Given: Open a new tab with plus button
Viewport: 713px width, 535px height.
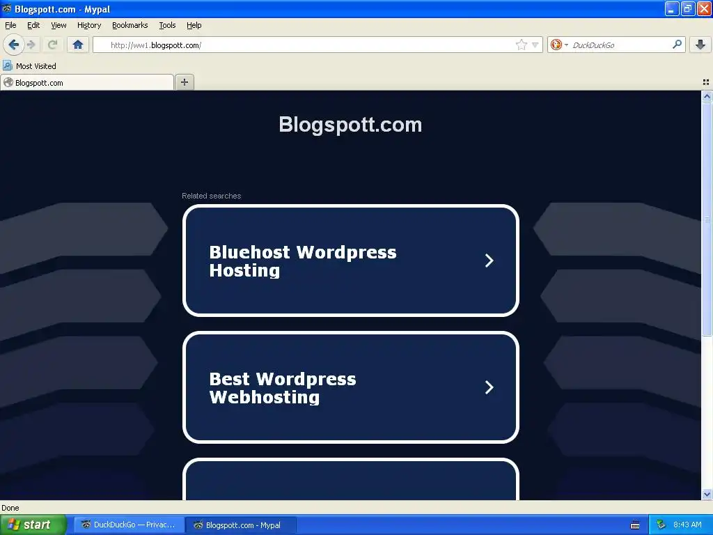Looking at the screenshot, I should (x=184, y=82).
